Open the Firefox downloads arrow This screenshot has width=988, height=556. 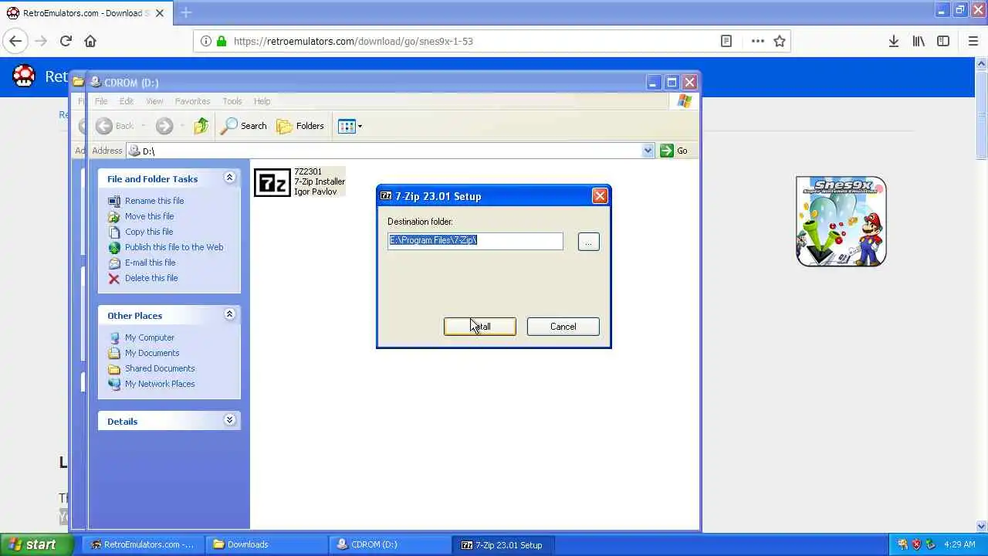(893, 41)
